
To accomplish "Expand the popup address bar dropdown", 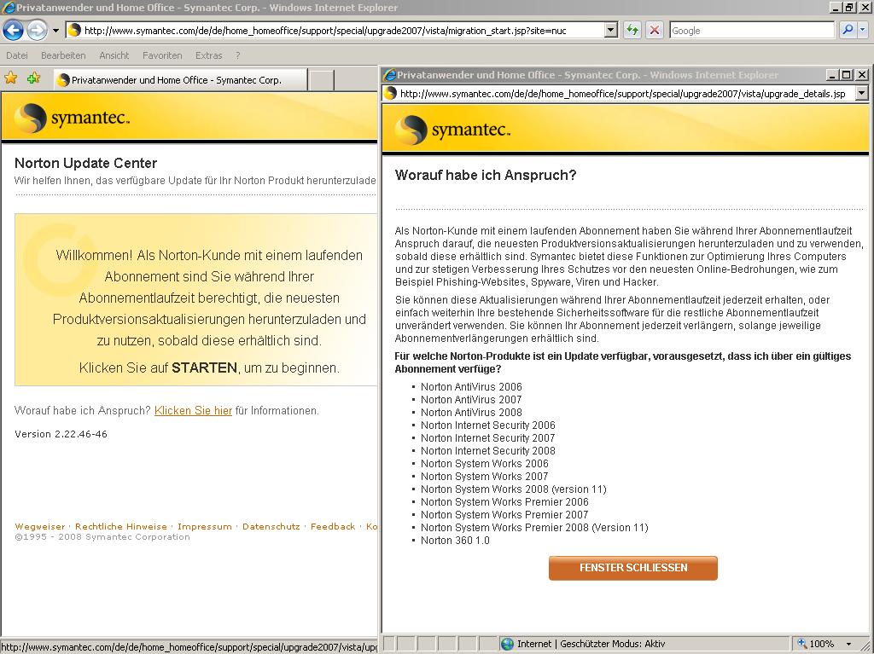I will [x=862, y=94].
